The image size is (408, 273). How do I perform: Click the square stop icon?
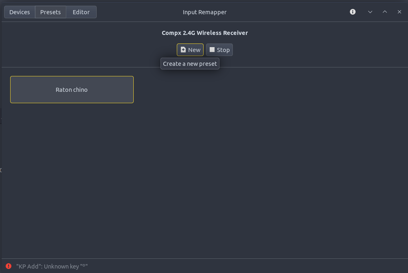[212, 50]
